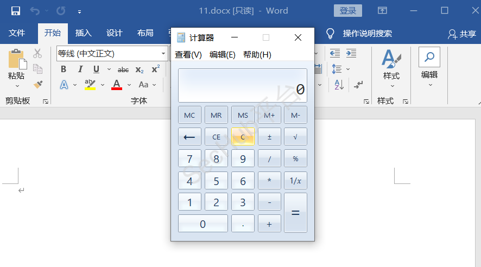Switch to the 设计 ribbon tab
The height and width of the screenshot is (267, 481).
[115, 33]
